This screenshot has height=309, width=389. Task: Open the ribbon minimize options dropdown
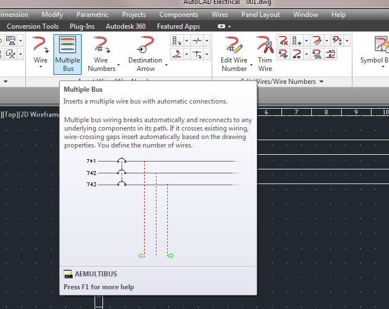pyautogui.click(x=230, y=26)
